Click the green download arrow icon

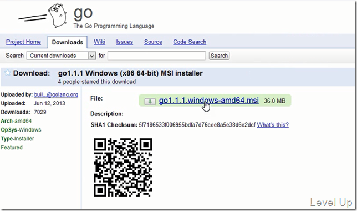pos(150,102)
